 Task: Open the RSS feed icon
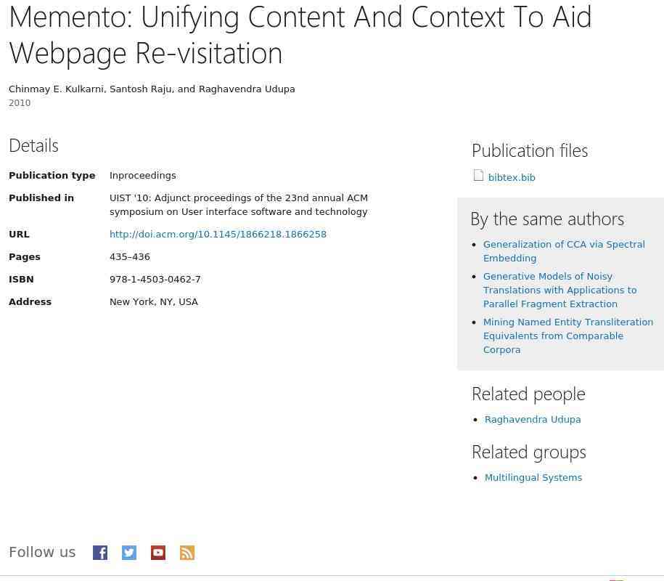click(187, 552)
